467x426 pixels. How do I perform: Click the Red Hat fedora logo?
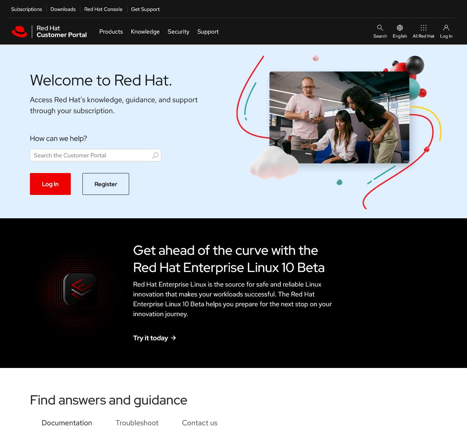(x=20, y=31)
